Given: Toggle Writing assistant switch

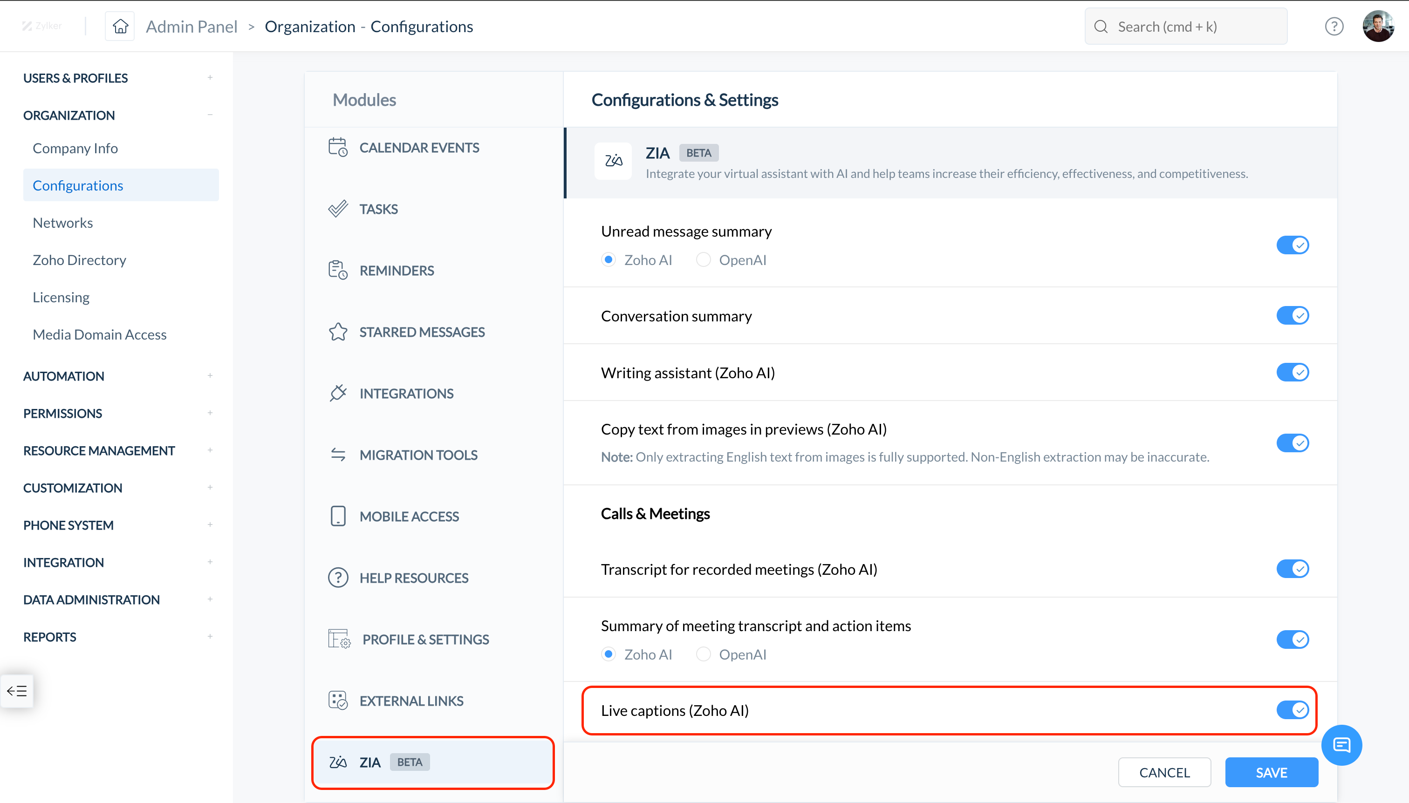Looking at the screenshot, I should [1292, 372].
